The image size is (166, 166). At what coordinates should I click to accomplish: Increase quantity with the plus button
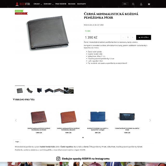133,37
